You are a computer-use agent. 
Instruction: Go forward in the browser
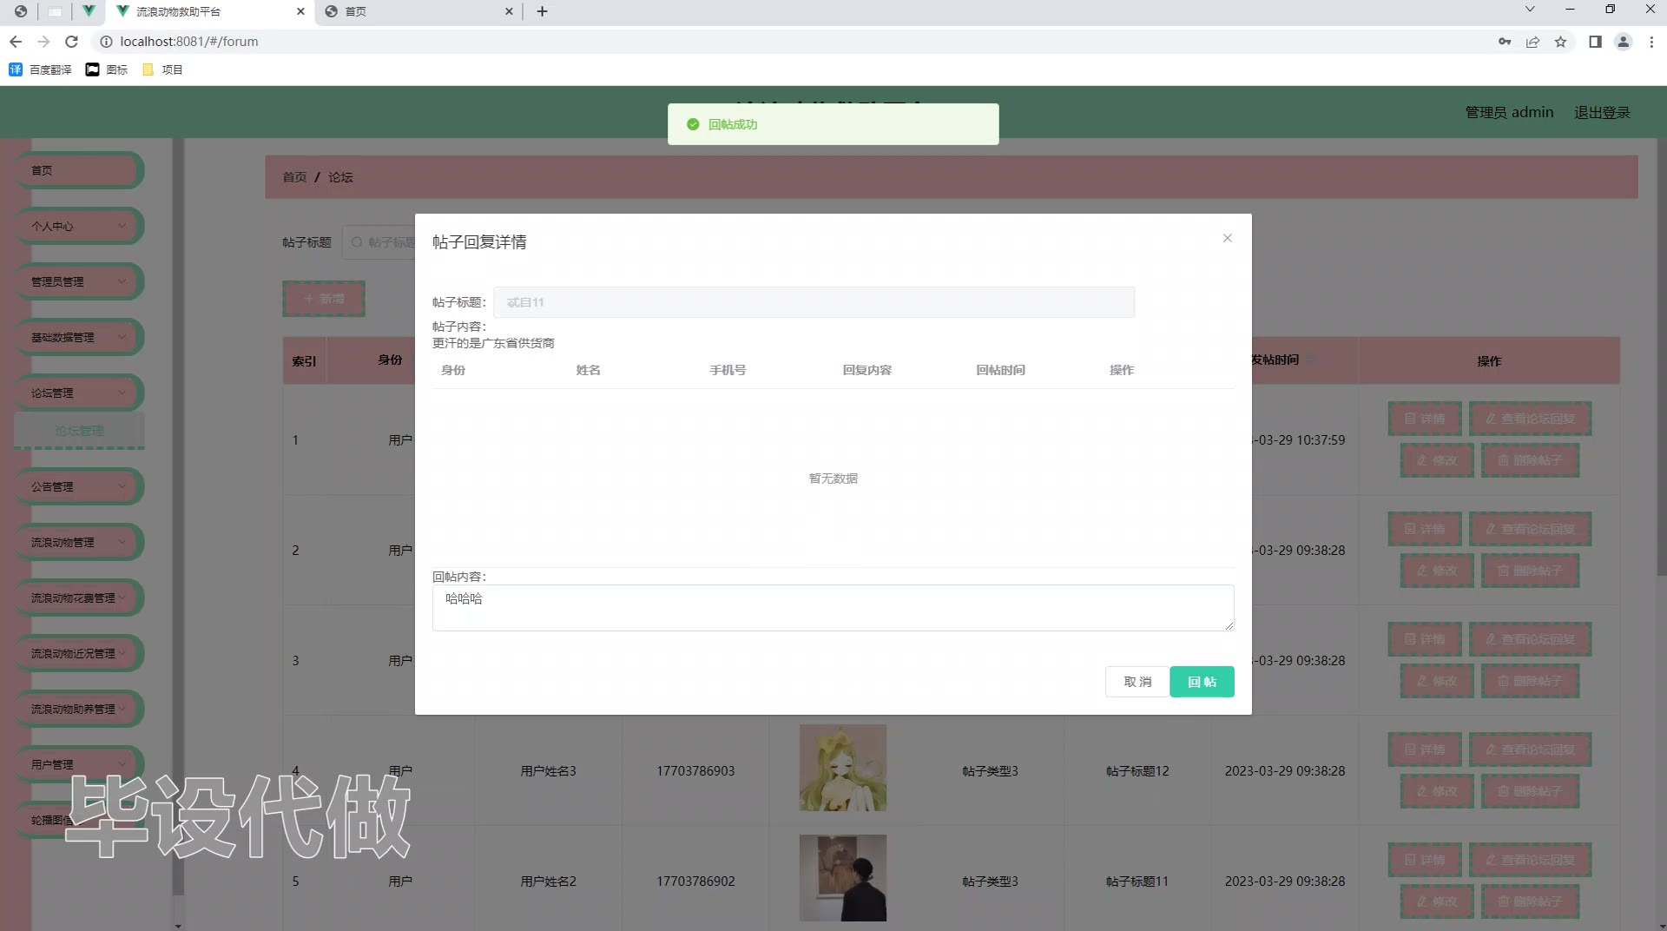pyautogui.click(x=43, y=42)
